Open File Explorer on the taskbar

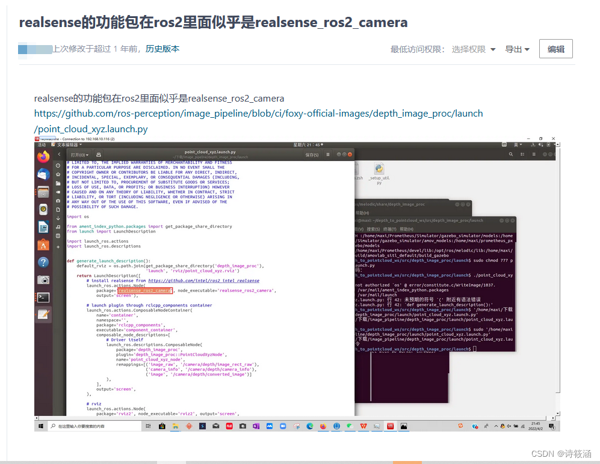[175, 426]
